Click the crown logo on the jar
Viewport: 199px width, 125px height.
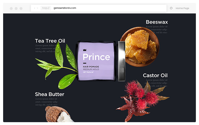85,50
